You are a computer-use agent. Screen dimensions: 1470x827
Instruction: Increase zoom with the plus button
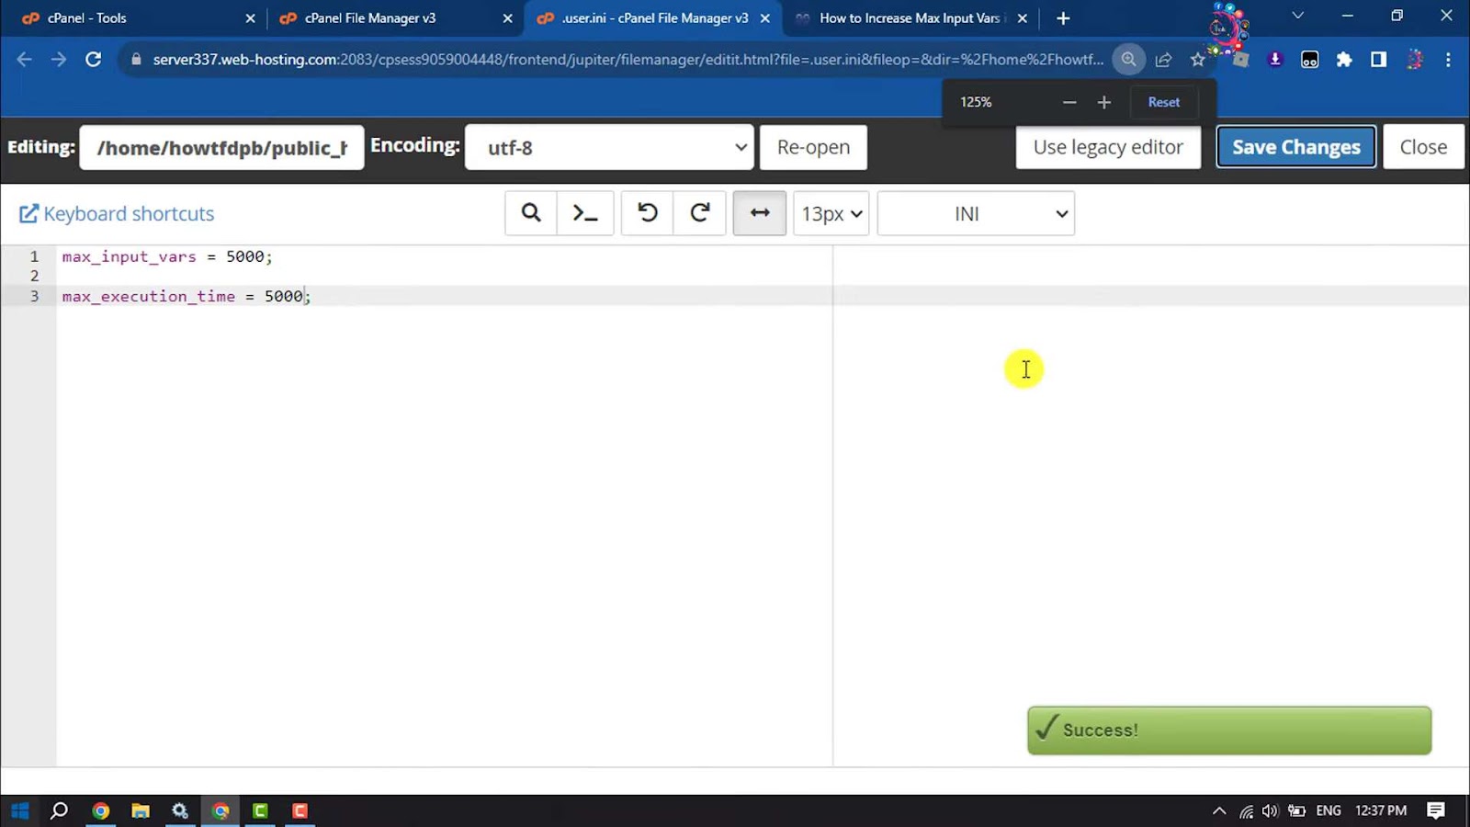tap(1104, 102)
